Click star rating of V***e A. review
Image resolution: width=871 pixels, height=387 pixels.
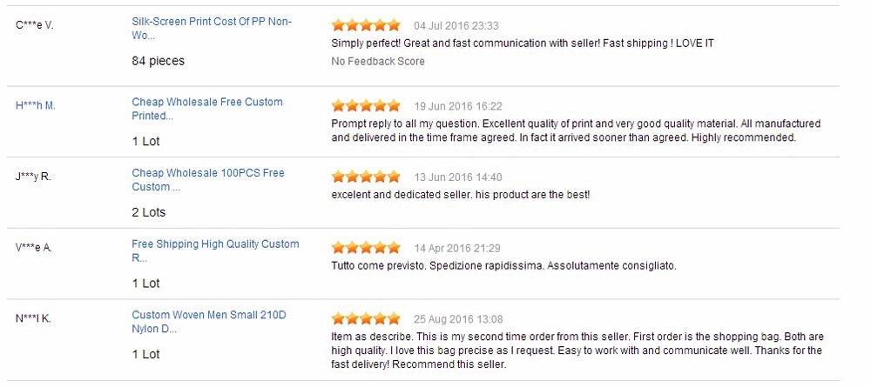coord(366,248)
